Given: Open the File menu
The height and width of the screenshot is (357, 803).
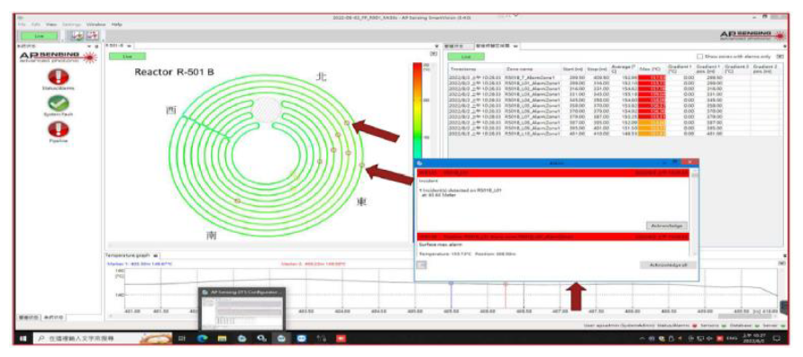Looking at the screenshot, I should tap(22, 24).
